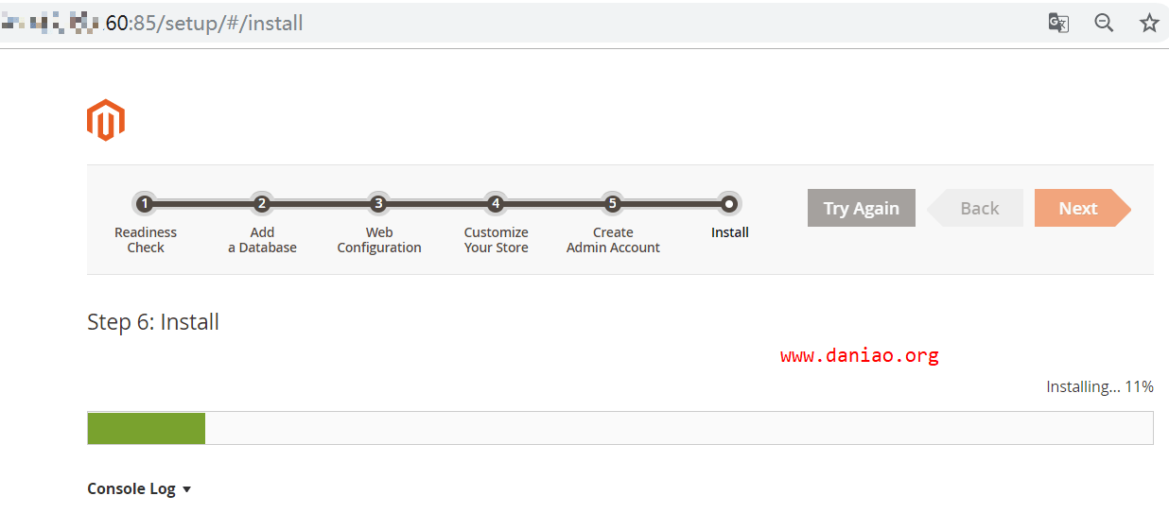Go to the Readiness Check step label
This screenshot has height=530, width=1169.
point(146,240)
